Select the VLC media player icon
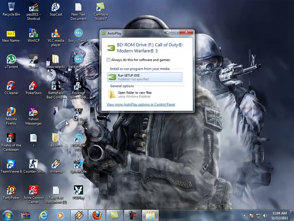 pyautogui.click(x=56, y=37)
